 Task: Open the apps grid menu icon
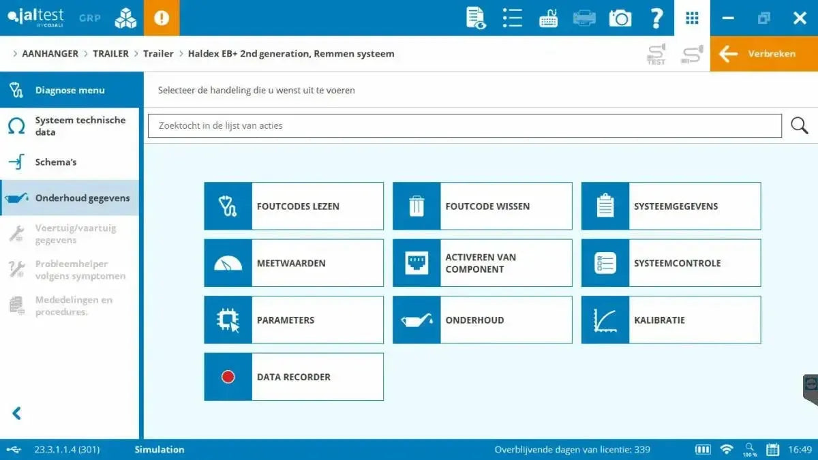[x=692, y=18]
